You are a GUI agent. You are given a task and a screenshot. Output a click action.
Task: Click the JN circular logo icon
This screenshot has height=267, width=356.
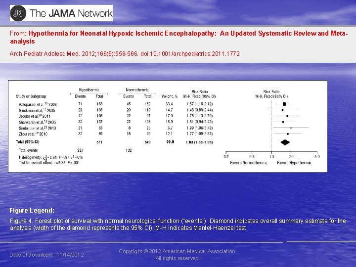pyautogui.click(x=18, y=13)
